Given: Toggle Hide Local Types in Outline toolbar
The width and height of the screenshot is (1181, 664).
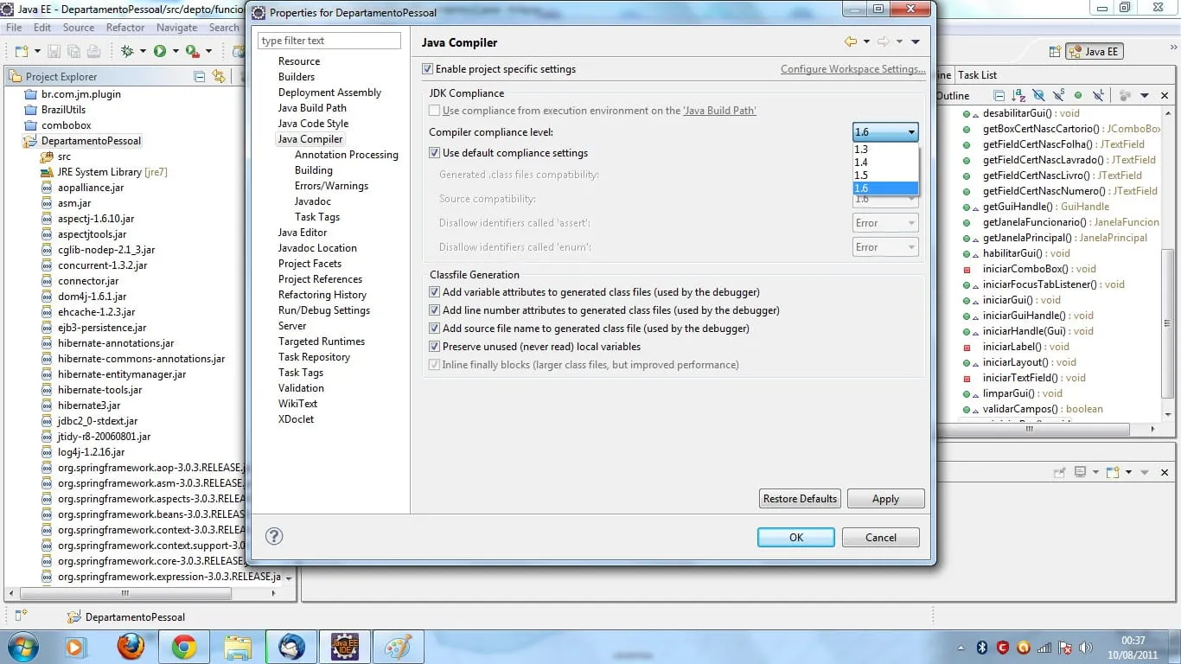Looking at the screenshot, I should (1098, 95).
